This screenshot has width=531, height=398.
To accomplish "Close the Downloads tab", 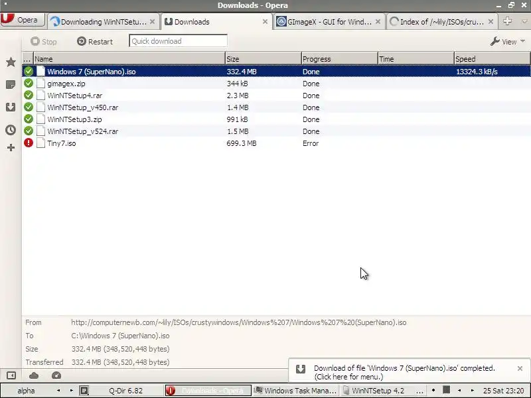I will click(265, 22).
